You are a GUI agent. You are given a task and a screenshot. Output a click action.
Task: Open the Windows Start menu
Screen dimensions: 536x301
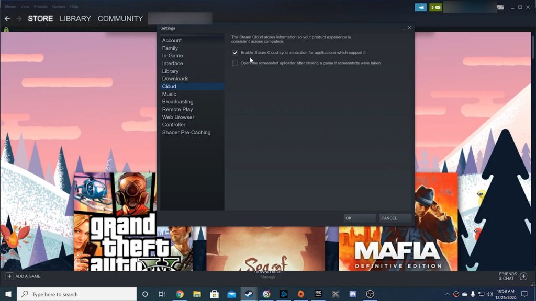point(8,294)
